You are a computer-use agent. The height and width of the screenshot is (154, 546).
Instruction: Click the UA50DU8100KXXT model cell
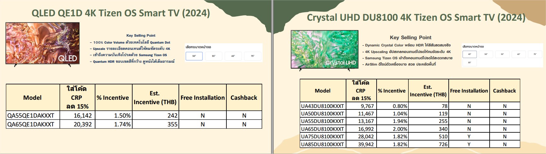point(323,114)
